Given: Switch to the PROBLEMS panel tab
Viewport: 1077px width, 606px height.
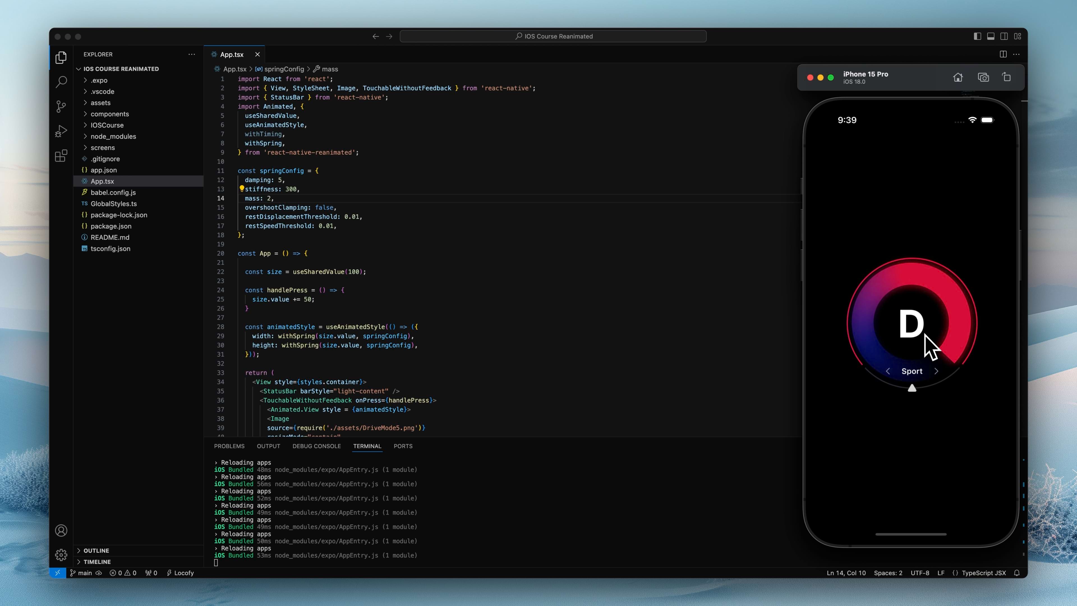Looking at the screenshot, I should click(229, 446).
